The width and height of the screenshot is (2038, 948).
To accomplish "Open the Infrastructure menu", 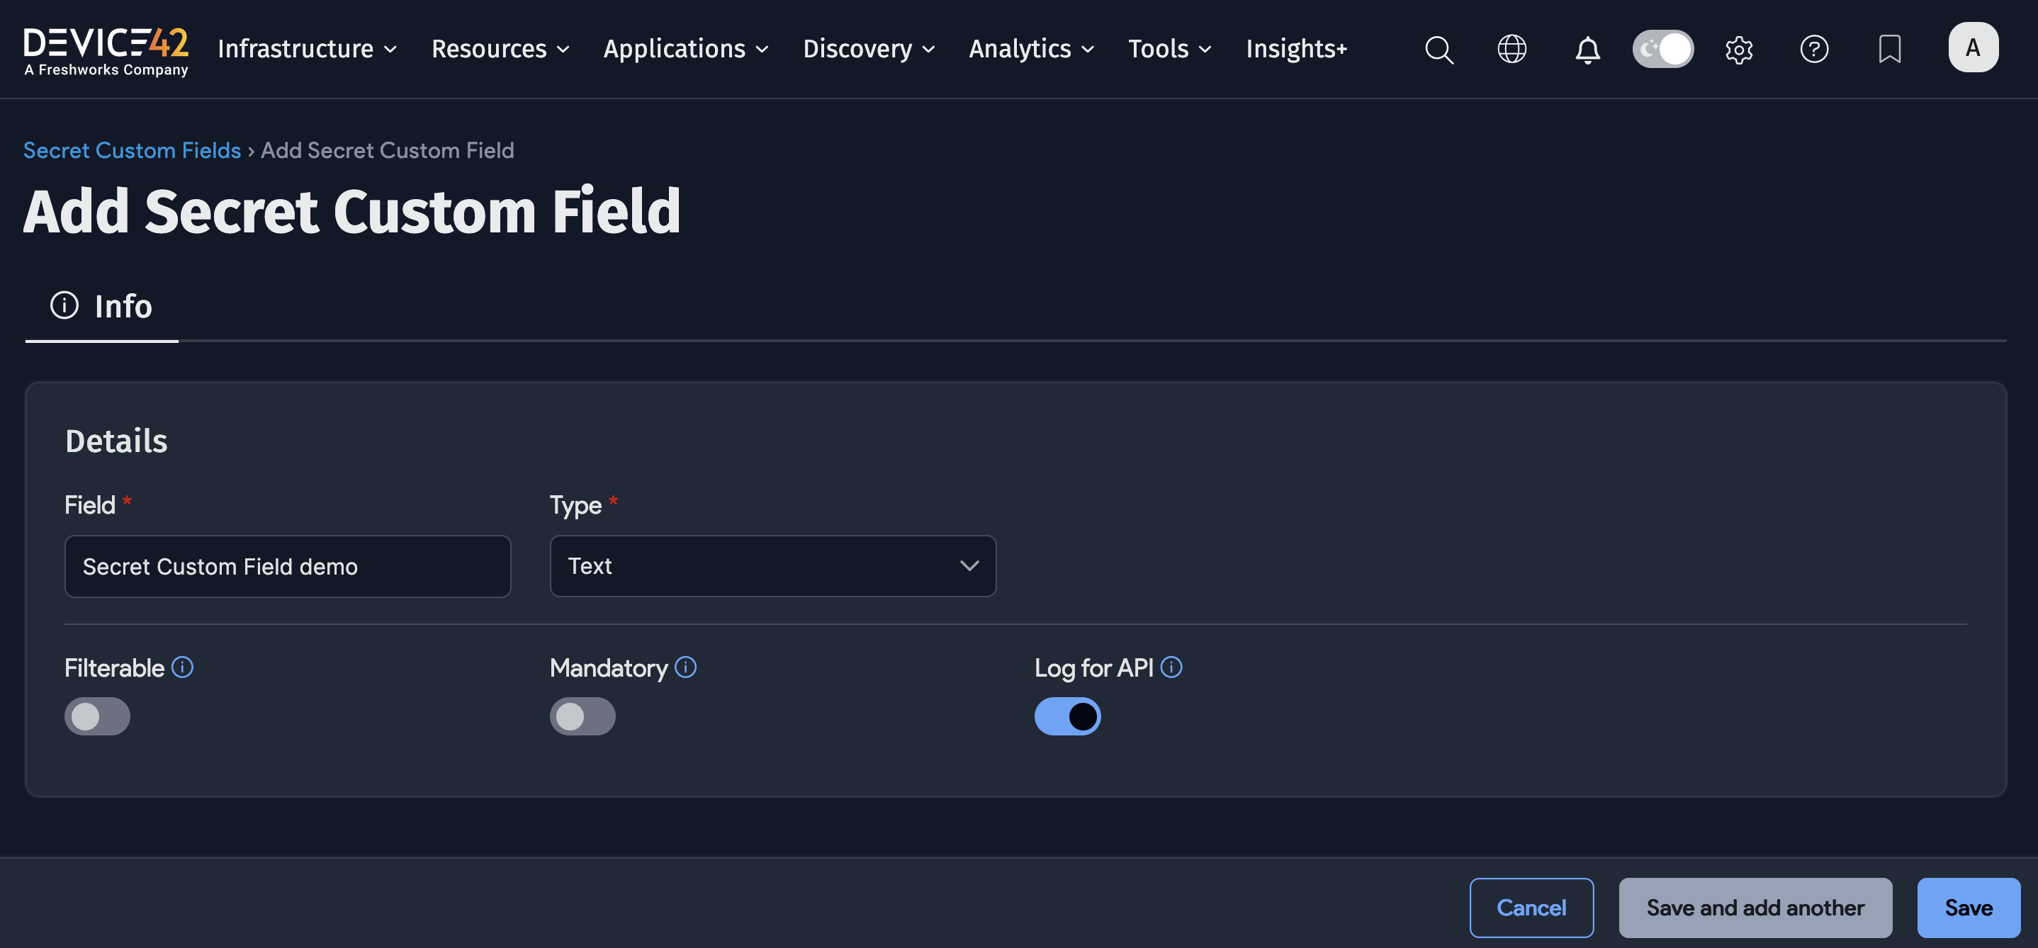I will tap(305, 49).
